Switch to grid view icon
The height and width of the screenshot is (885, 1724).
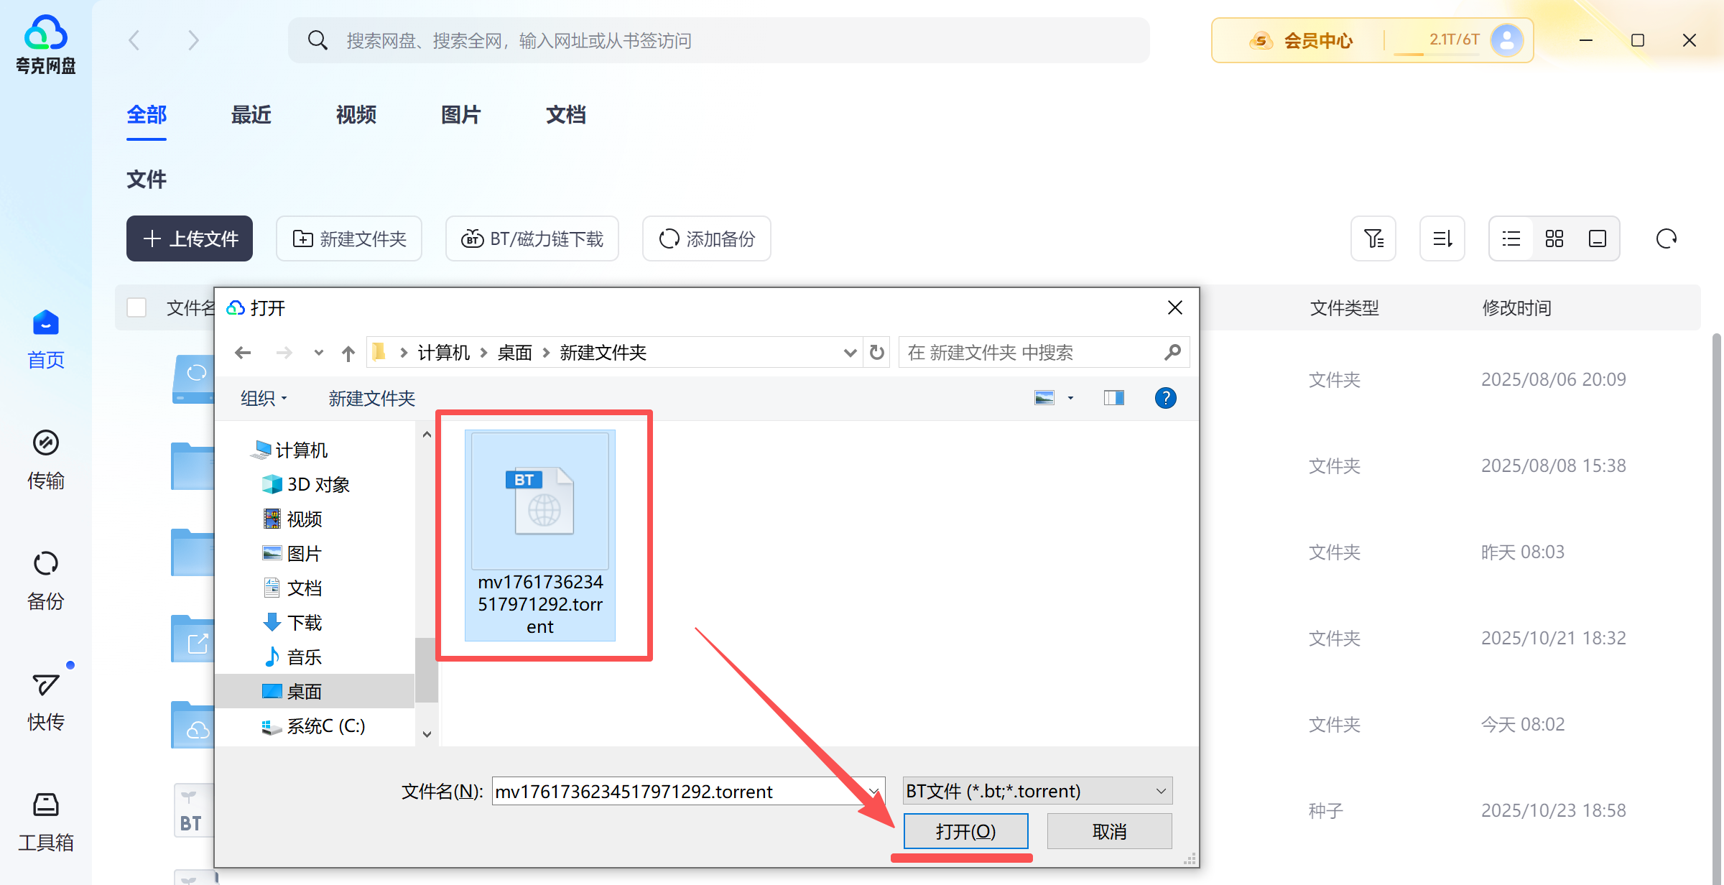click(x=1554, y=238)
